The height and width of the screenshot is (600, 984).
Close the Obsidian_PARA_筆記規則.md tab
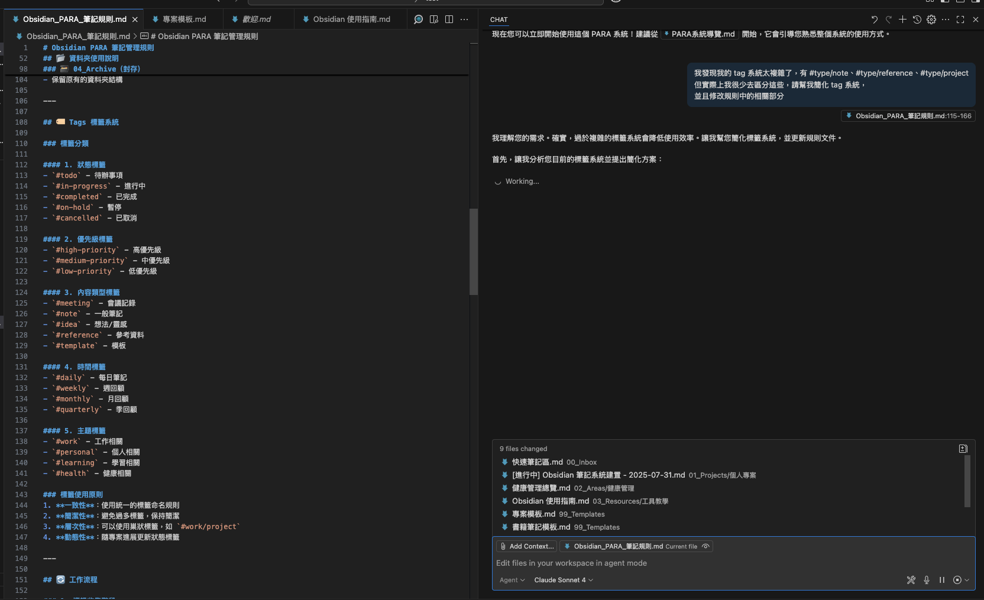[135, 20]
